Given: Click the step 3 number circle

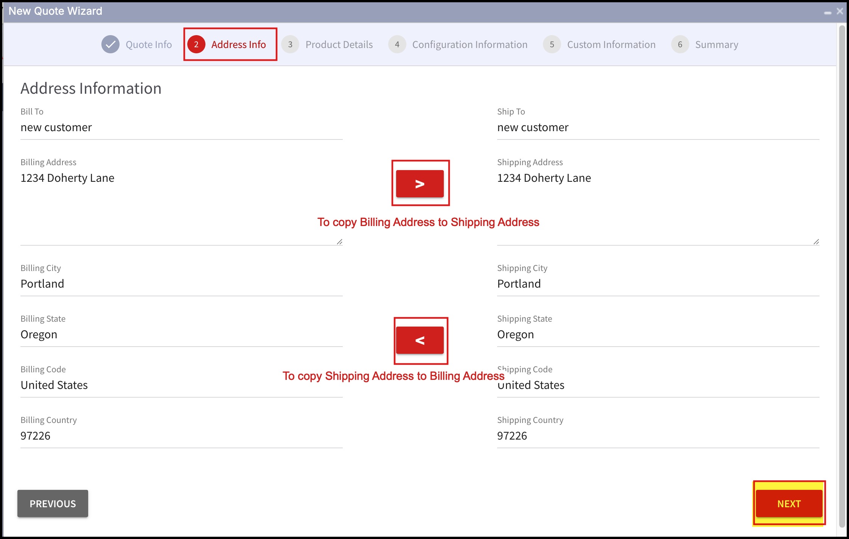Looking at the screenshot, I should pos(290,45).
